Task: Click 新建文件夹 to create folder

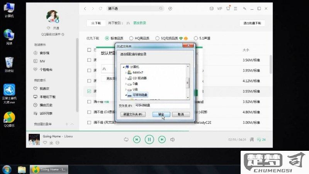Action: pyautogui.click(x=133, y=114)
